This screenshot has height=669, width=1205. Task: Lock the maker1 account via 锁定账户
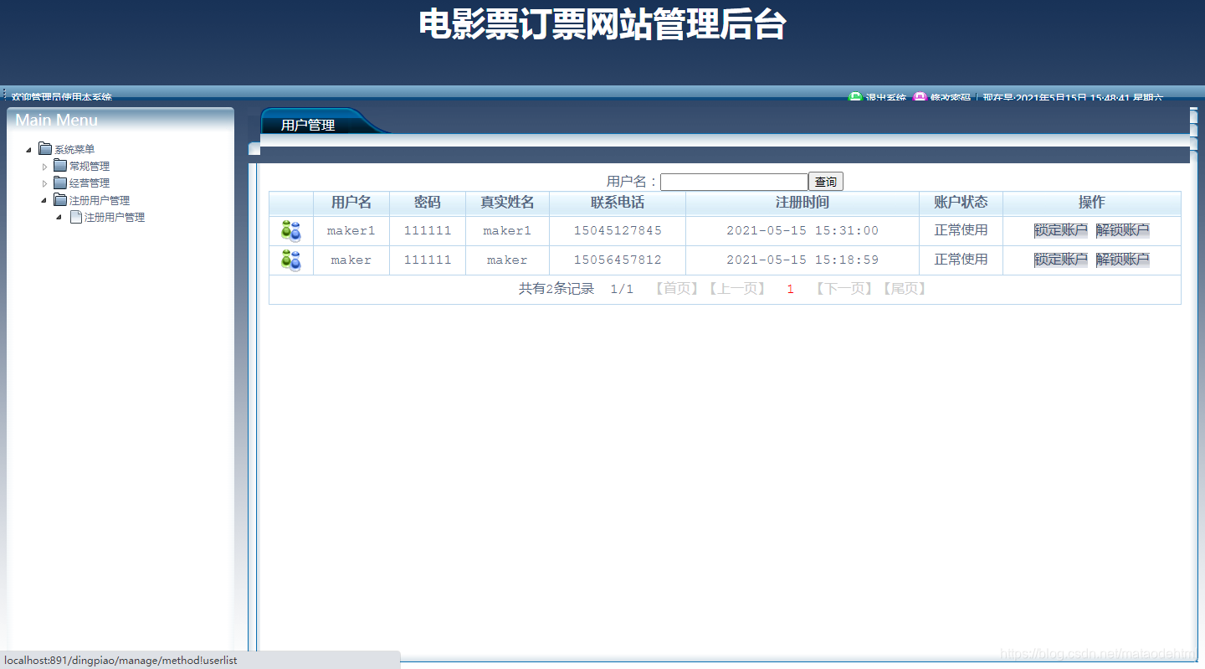coord(1061,230)
